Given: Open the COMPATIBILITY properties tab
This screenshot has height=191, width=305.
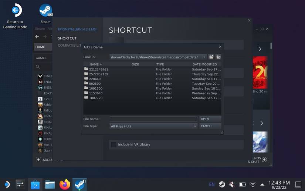Looking at the screenshot, I should (x=70, y=46).
